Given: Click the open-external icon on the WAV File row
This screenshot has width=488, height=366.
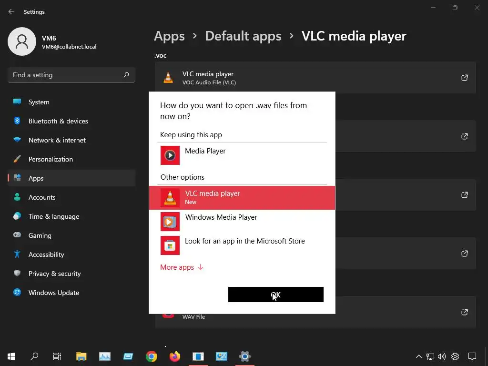Looking at the screenshot, I should 464,312.
